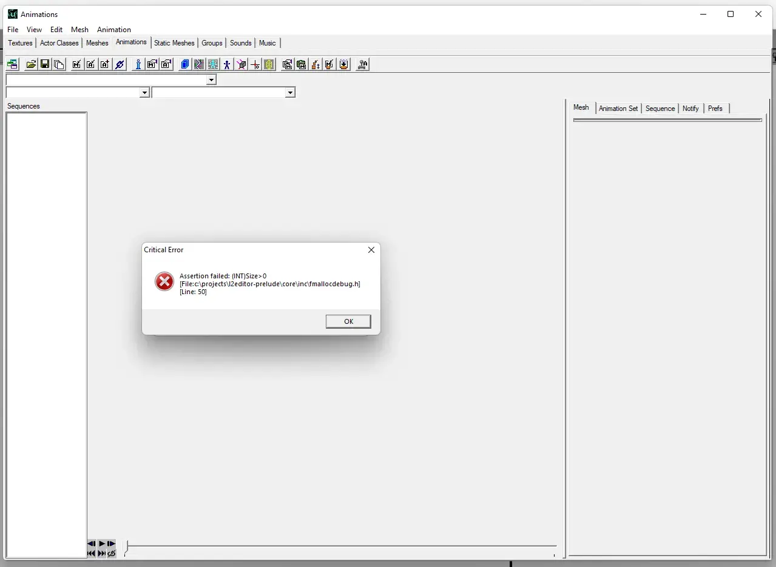Screen dimensions: 776x567
Task: Click the open folder icon in toolbar
Action: pyautogui.click(x=30, y=64)
